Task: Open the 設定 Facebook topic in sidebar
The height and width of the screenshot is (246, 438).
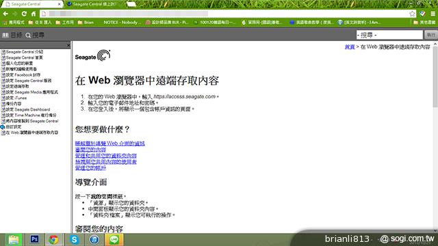Action: [x=23, y=74]
